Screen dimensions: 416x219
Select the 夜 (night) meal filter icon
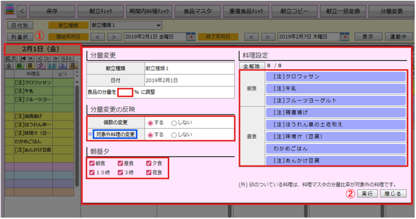pyautogui.click(x=73, y=65)
